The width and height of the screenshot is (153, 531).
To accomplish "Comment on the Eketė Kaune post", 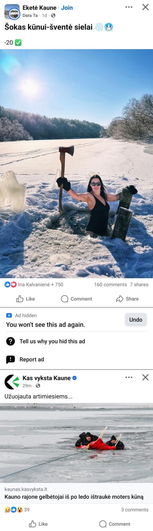I will point(76,299).
